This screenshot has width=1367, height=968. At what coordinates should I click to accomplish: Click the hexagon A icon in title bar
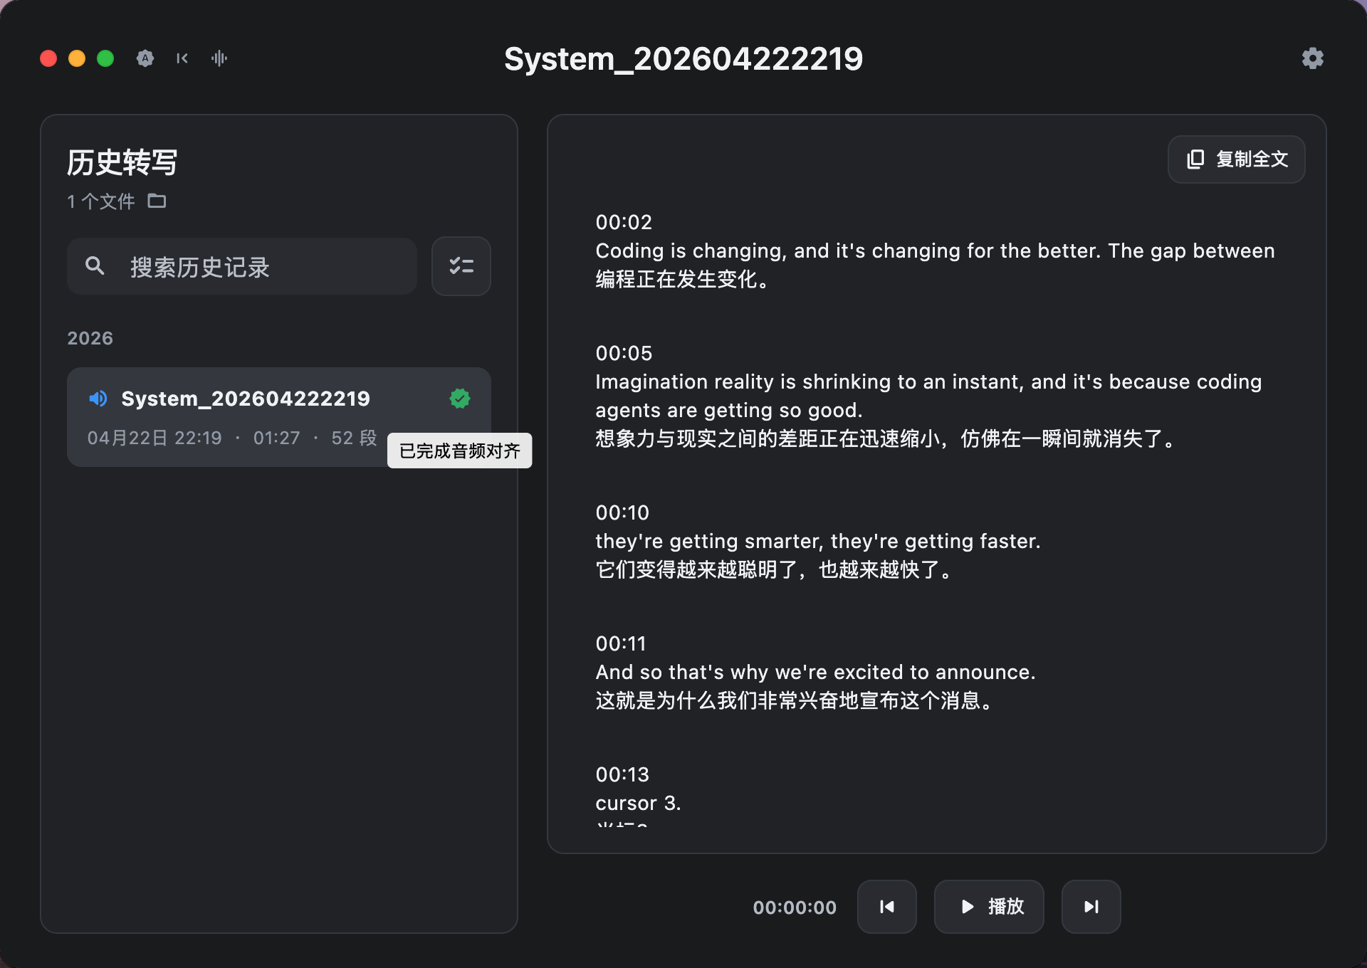(145, 58)
